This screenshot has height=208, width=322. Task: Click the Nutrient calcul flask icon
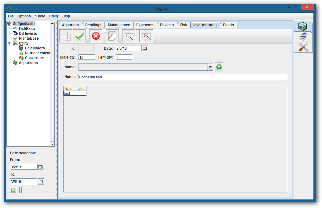click(x=21, y=53)
